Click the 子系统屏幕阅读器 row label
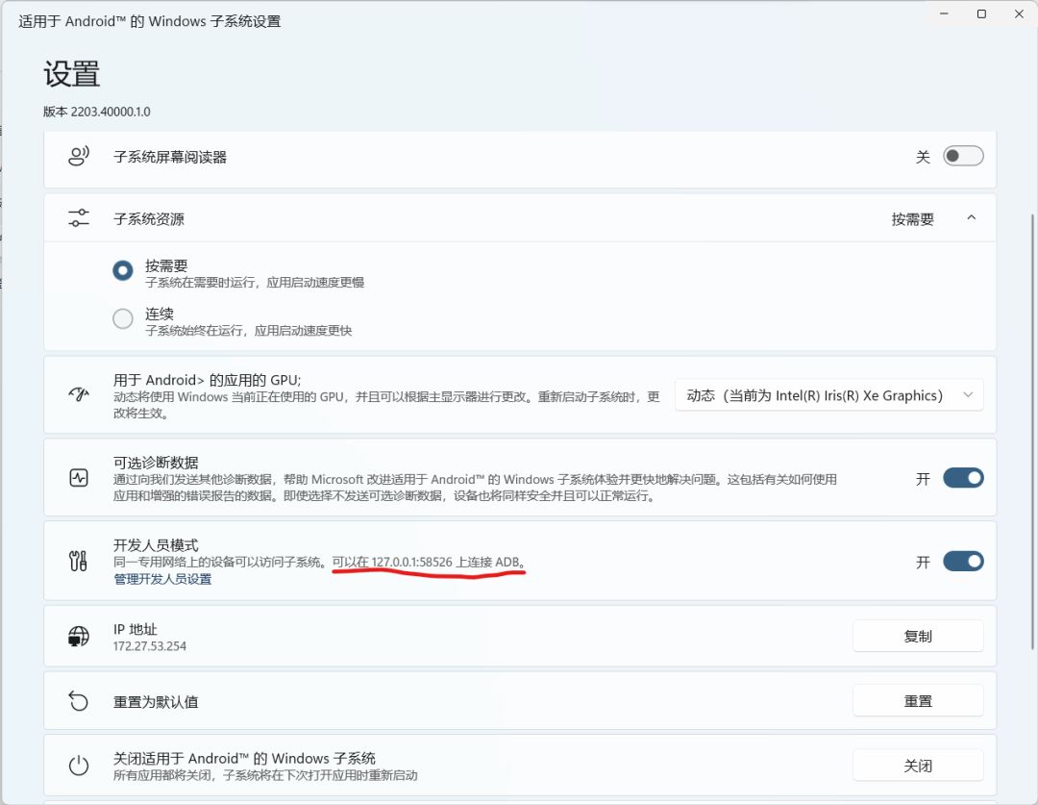 coord(170,157)
